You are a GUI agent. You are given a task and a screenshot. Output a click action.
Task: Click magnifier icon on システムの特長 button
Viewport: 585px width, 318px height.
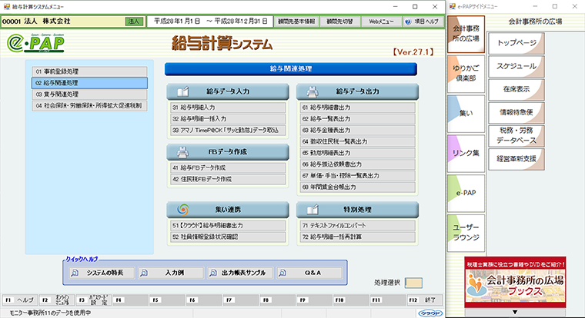pyautogui.click(x=75, y=273)
